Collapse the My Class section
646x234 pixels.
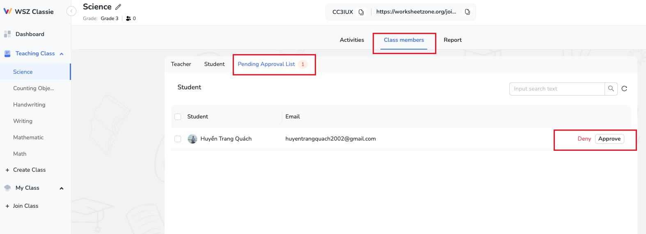tap(62, 188)
